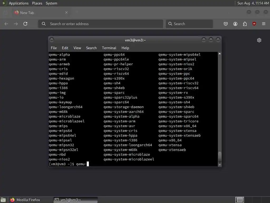Click the text qemu-hexagon
Image resolution: width=270 pixels, height=203 pixels.
[x=61, y=78]
